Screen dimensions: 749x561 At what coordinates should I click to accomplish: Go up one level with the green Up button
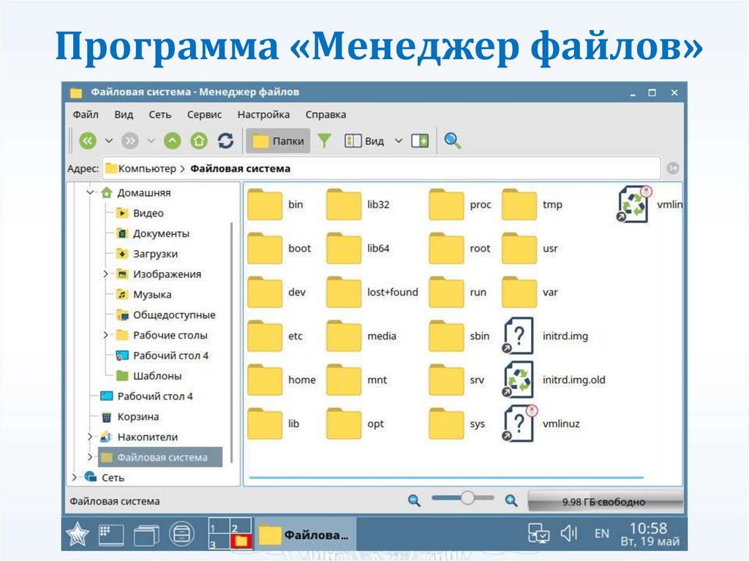173,141
